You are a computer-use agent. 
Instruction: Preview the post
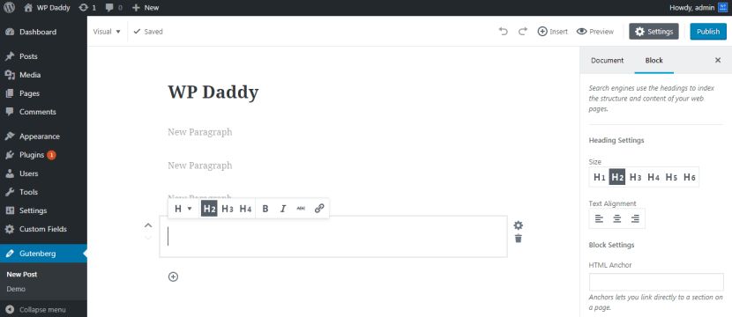click(x=595, y=31)
